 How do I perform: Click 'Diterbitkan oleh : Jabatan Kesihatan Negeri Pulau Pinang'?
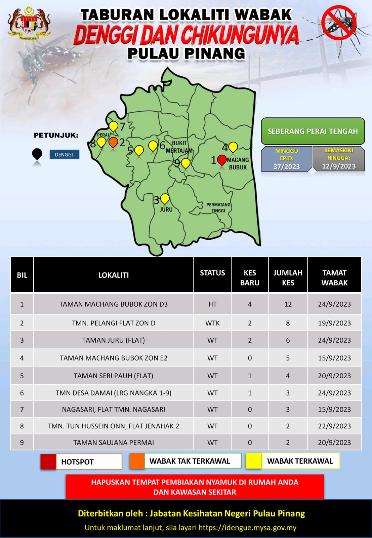[192, 513]
